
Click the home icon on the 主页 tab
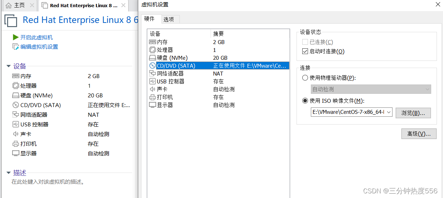tap(8, 5)
